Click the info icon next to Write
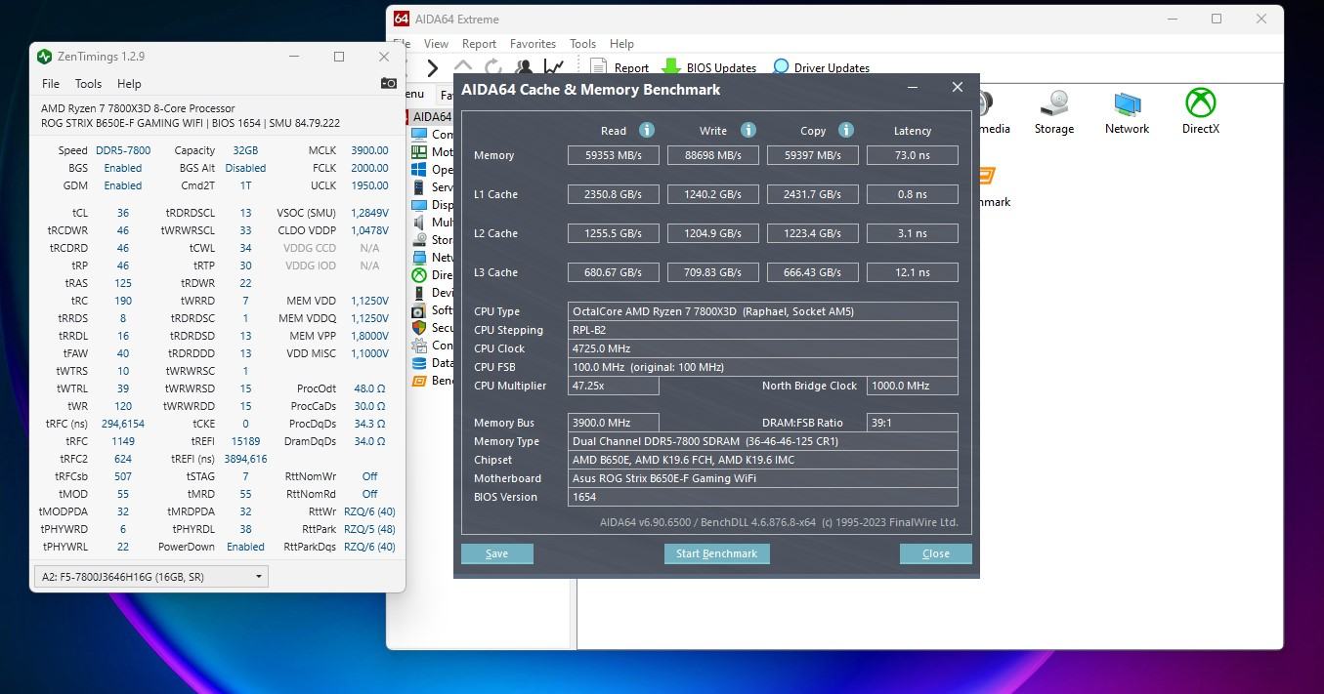This screenshot has width=1324, height=694. point(748,130)
